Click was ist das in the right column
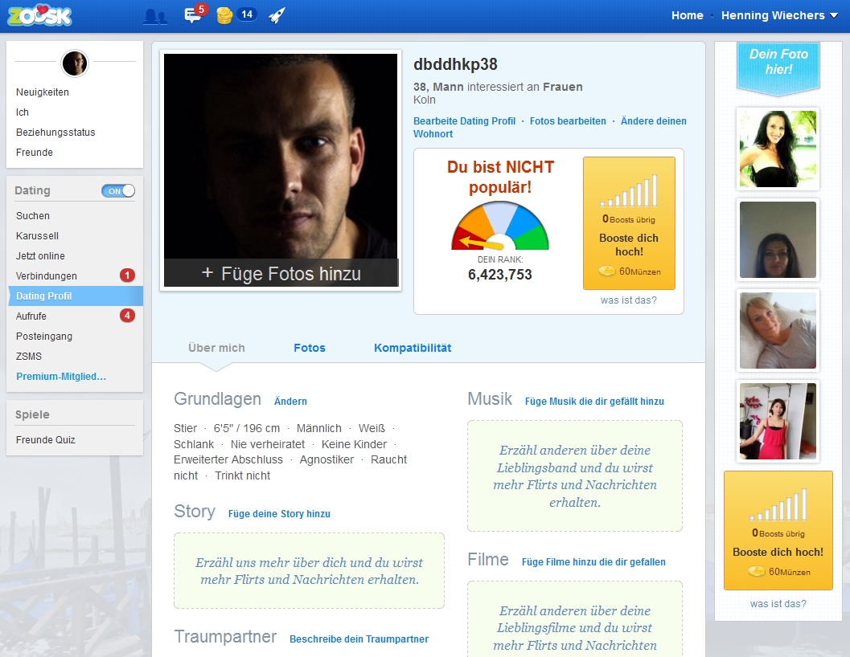Screen dimensions: 850x657 point(778,603)
